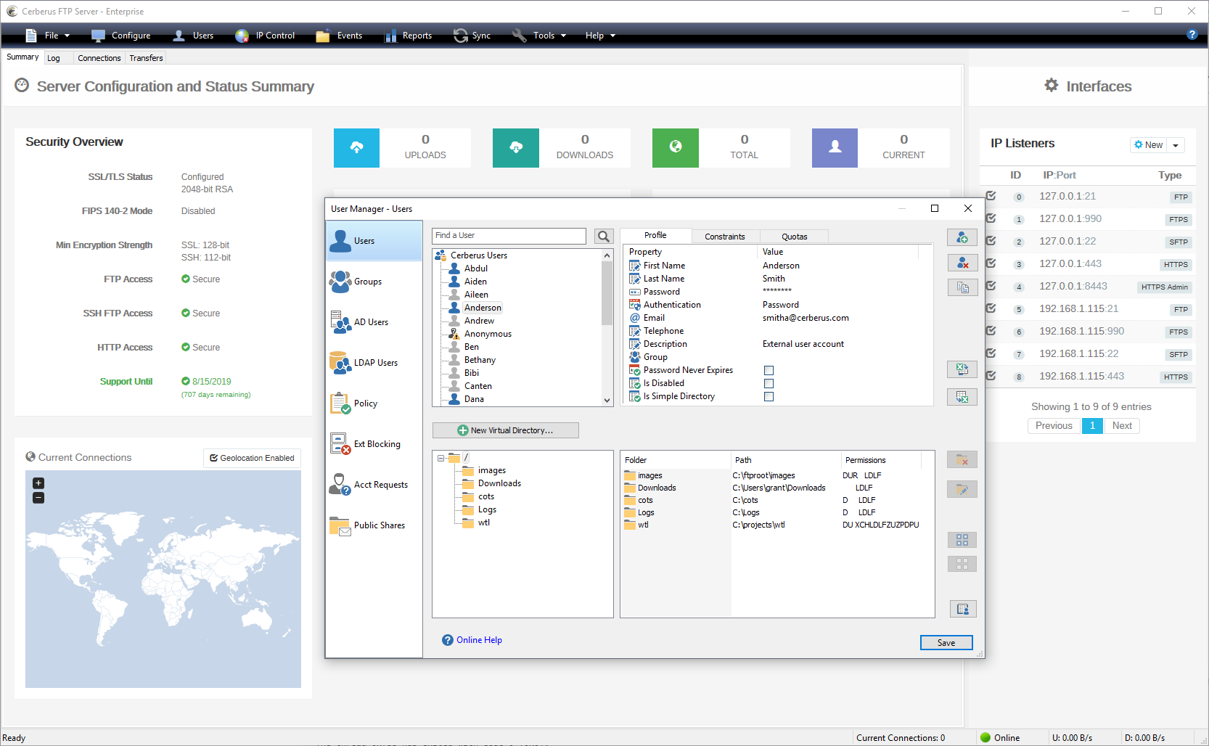Open the Quotas tab
Viewport: 1209px width, 746px height.
pyautogui.click(x=795, y=237)
